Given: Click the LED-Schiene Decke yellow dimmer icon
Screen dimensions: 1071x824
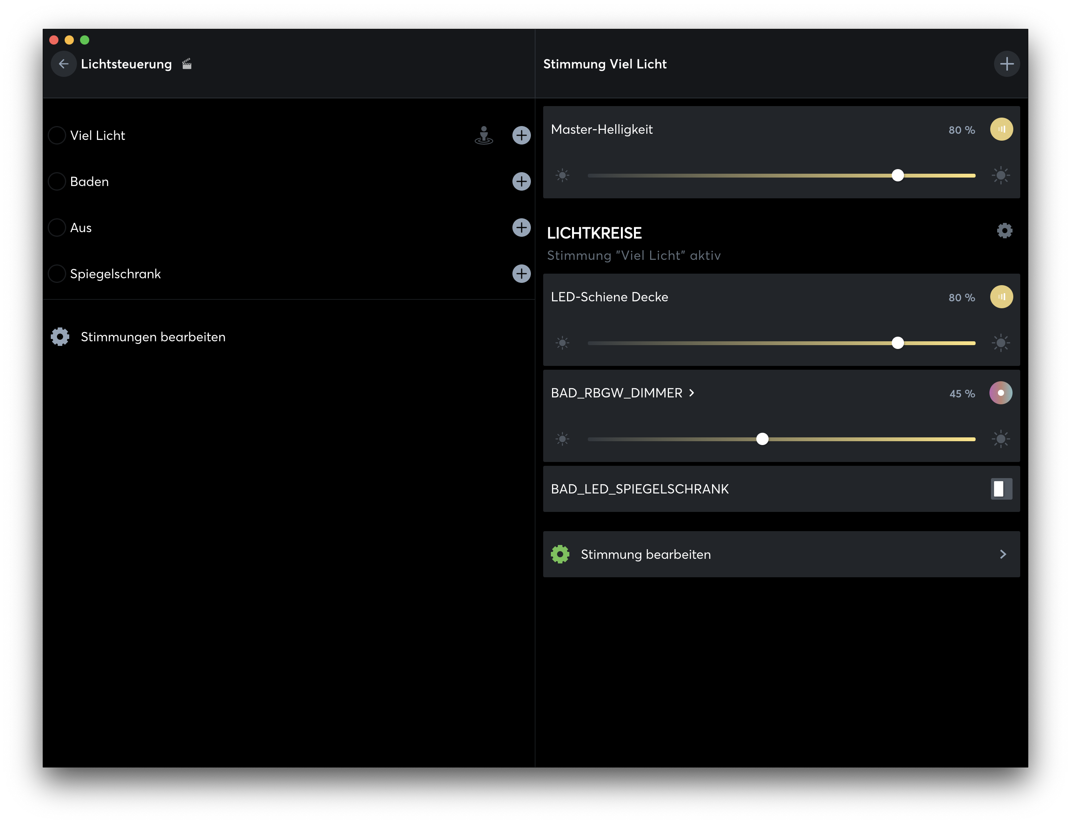Looking at the screenshot, I should click(1001, 297).
